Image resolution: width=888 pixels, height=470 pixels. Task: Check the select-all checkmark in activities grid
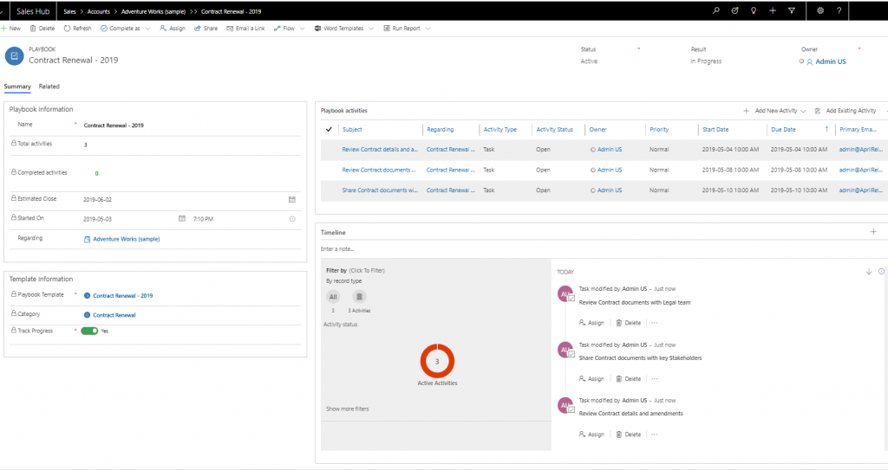[329, 130]
